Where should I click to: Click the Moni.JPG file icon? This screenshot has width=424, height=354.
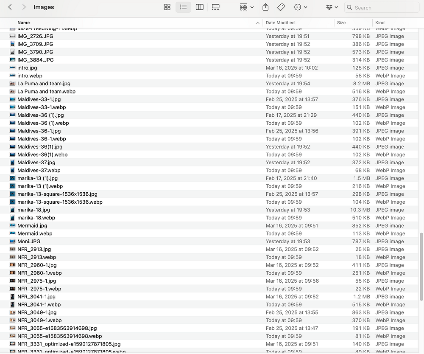click(12, 242)
